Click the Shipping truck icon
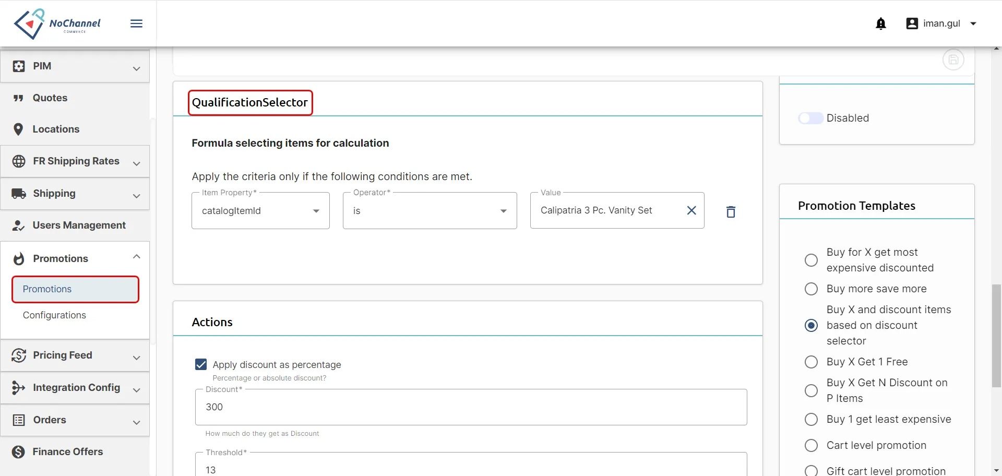The height and width of the screenshot is (476, 1002). coord(19,194)
